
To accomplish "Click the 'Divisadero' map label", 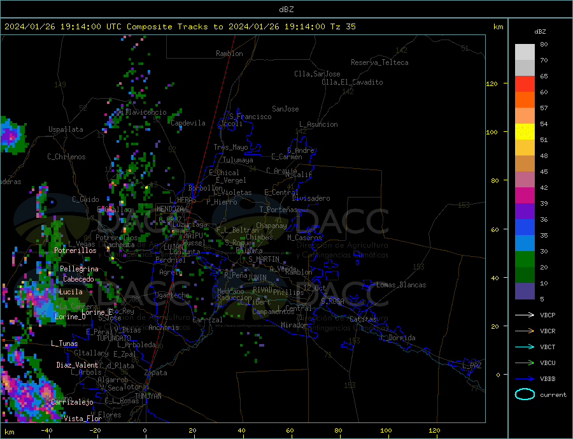I will 311,198.
